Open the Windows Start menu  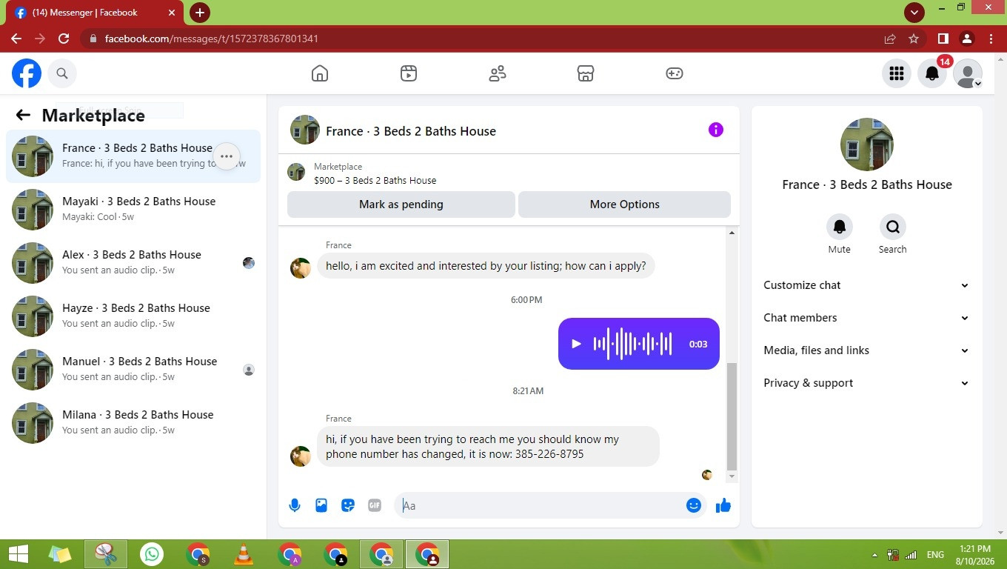point(19,554)
